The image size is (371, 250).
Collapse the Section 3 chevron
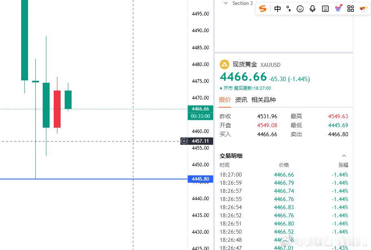pyautogui.click(x=225, y=3)
